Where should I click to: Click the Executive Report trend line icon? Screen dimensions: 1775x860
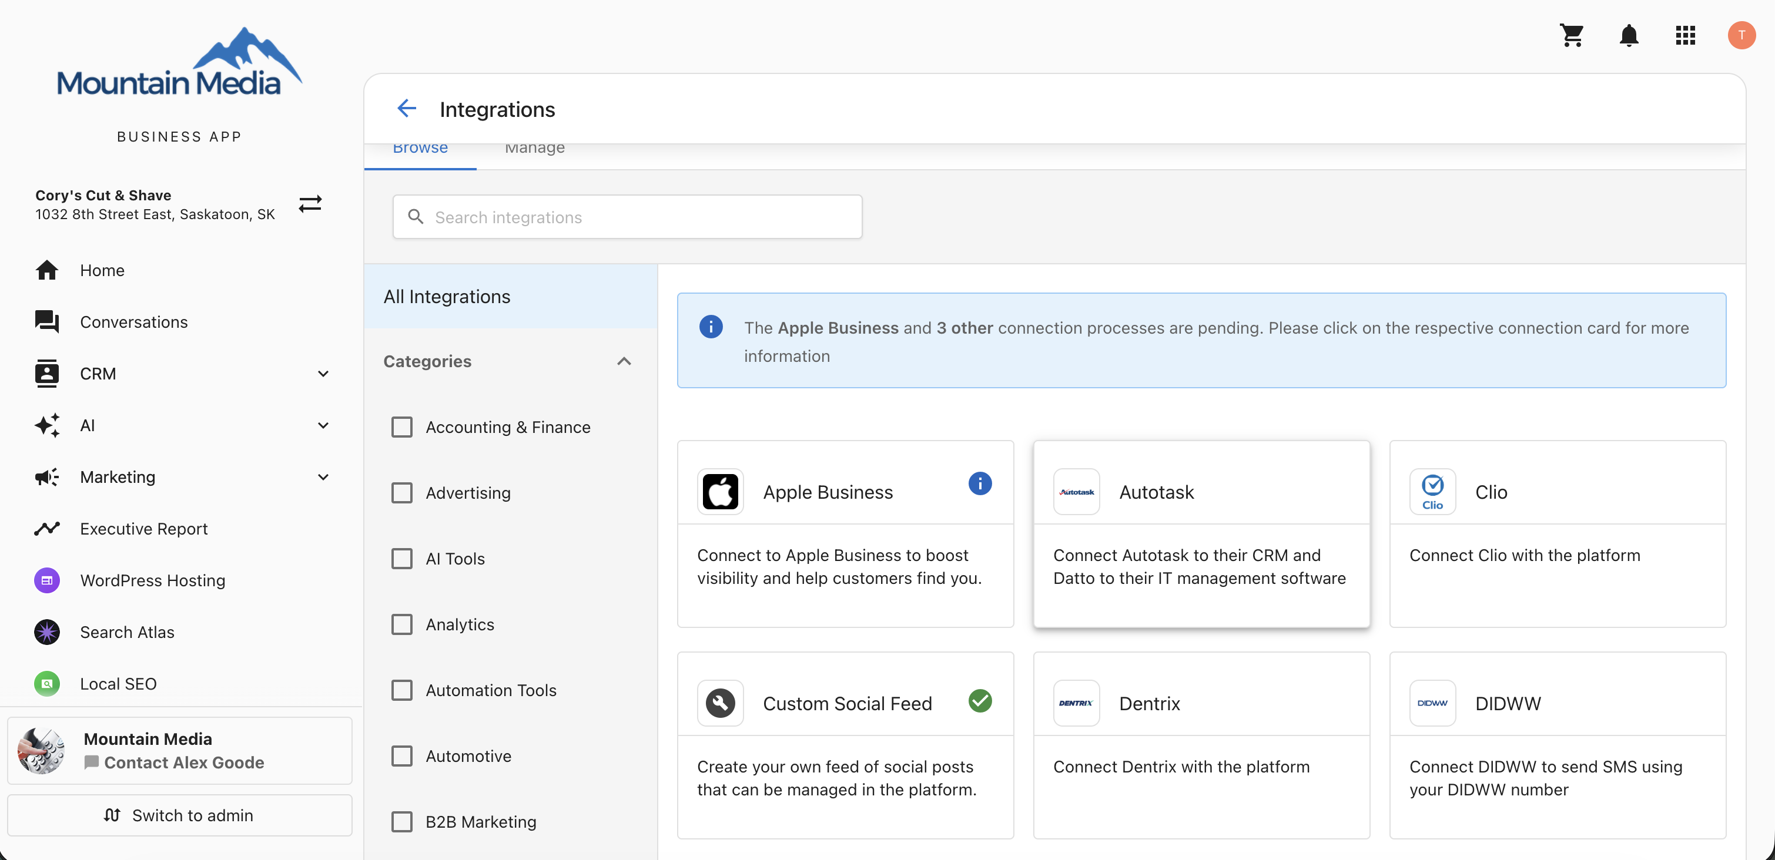point(47,528)
